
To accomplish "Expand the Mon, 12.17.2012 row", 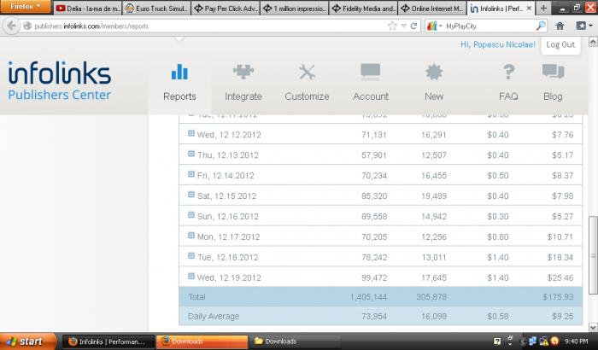I will point(191,236).
